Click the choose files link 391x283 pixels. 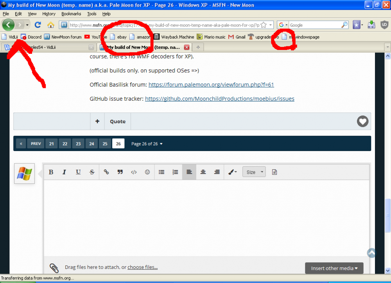point(142,267)
